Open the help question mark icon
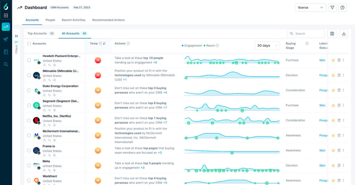This screenshot has height=185, width=355. [x=343, y=8]
